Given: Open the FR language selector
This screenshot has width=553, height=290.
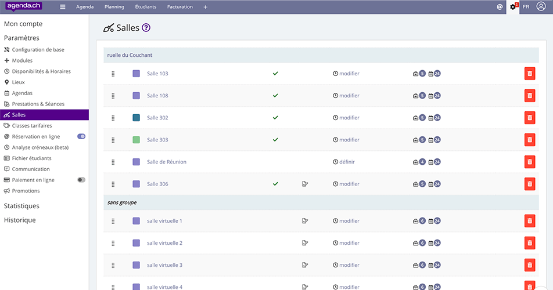Looking at the screenshot, I should coord(526,7).
